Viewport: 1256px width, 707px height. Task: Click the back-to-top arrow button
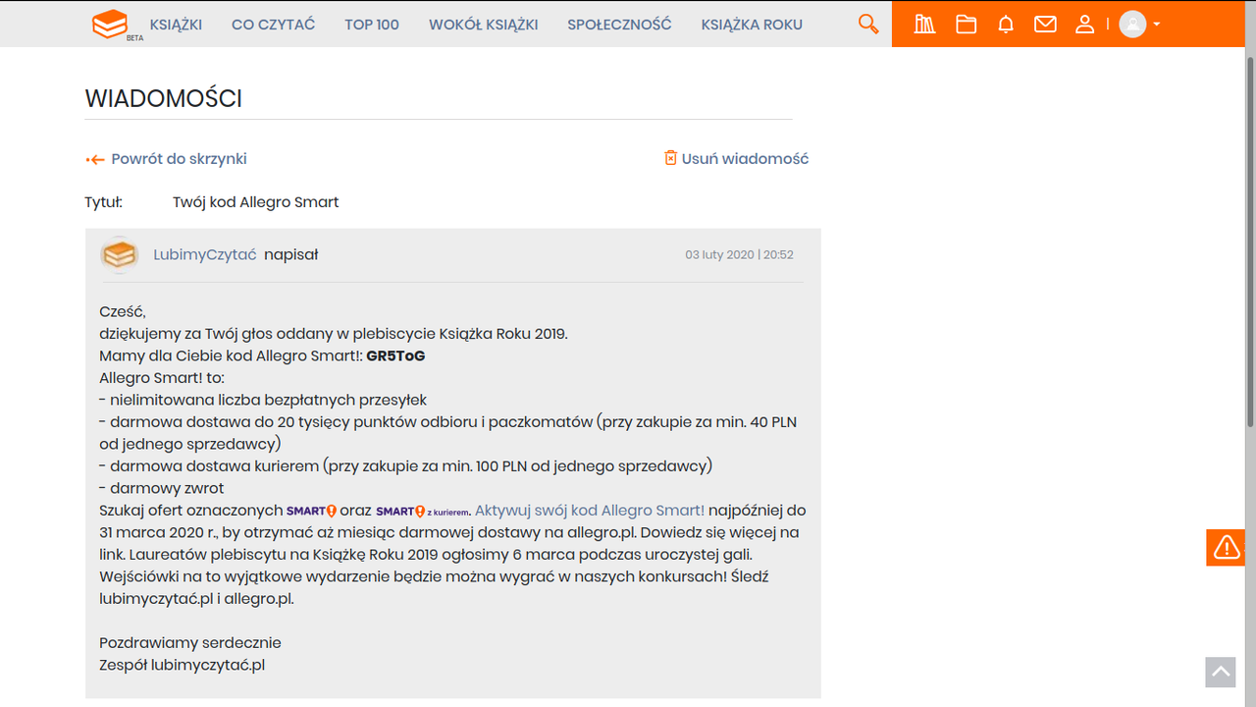(x=1221, y=672)
